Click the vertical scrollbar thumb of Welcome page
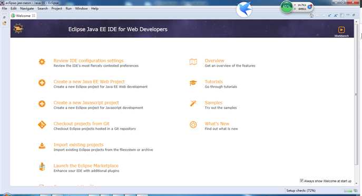This screenshot has height=196, width=362. (356, 95)
